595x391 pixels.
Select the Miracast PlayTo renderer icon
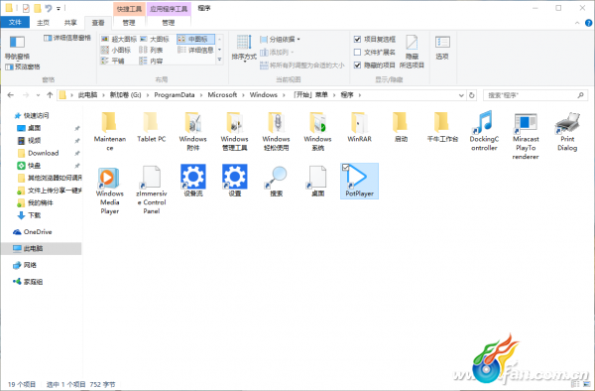[526, 123]
